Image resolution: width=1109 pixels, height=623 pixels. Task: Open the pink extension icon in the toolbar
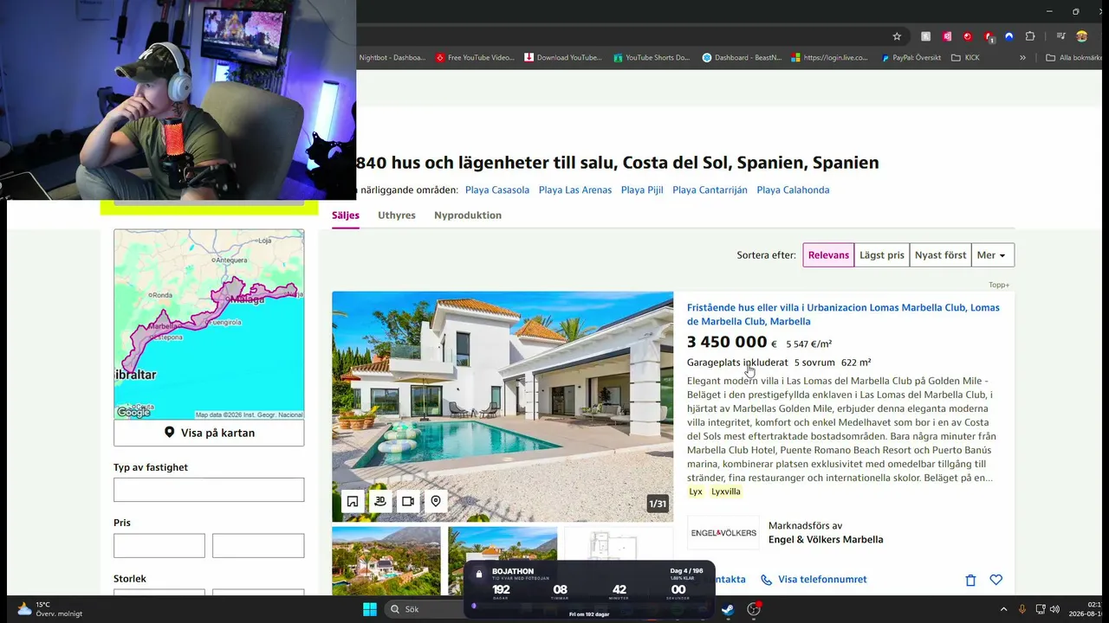pyautogui.click(x=947, y=36)
